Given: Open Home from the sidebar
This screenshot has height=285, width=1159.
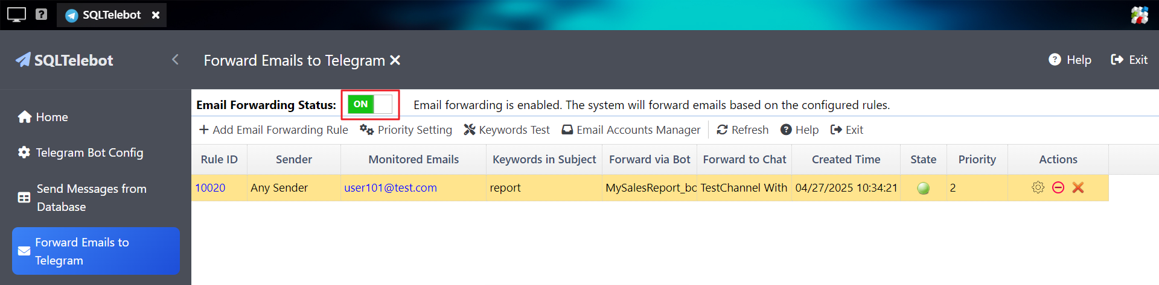Looking at the screenshot, I should pos(43,117).
